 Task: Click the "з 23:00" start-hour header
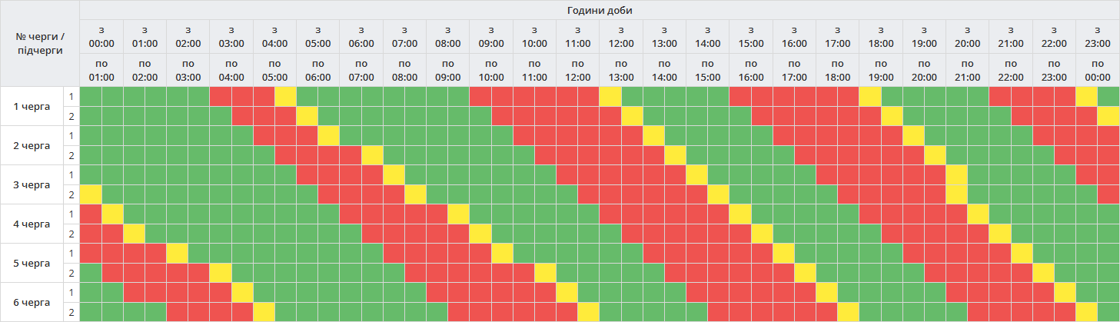click(x=1098, y=36)
